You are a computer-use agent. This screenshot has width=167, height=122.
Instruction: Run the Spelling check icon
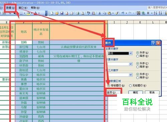click(89, 13)
